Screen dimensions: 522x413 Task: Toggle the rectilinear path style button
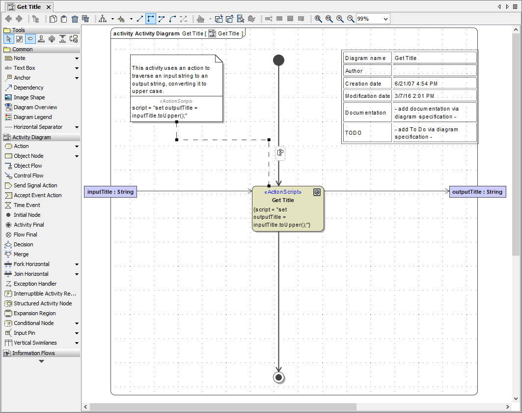[x=151, y=19]
